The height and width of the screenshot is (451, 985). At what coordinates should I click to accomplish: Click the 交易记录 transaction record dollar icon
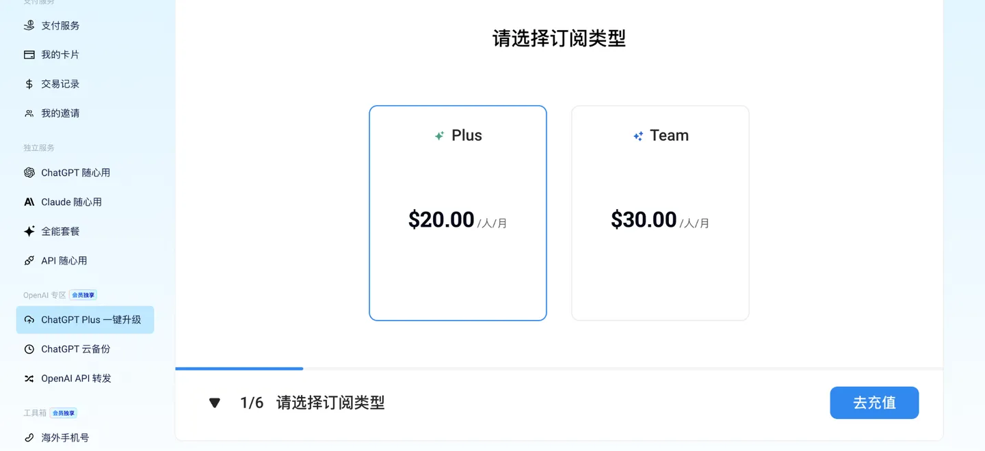[27, 83]
